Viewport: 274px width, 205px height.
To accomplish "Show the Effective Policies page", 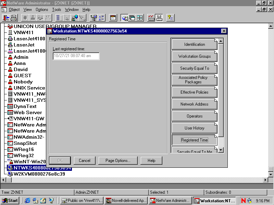I will point(195,92).
